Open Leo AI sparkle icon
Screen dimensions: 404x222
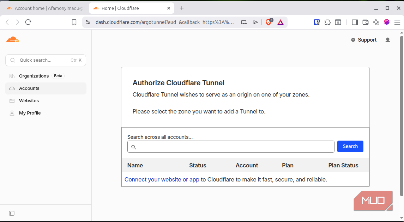pos(376,23)
